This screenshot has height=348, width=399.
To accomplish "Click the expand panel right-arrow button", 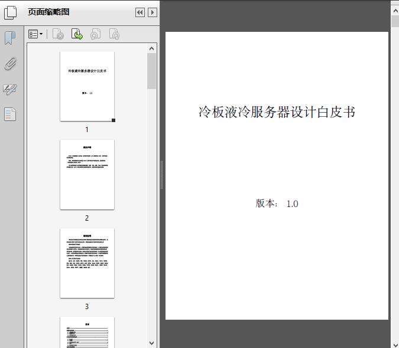I will [x=153, y=12].
